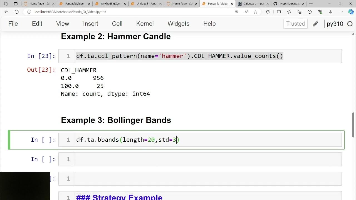Click the '100.0 25' output row
The height and width of the screenshot is (200, 356).
tap(82, 86)
